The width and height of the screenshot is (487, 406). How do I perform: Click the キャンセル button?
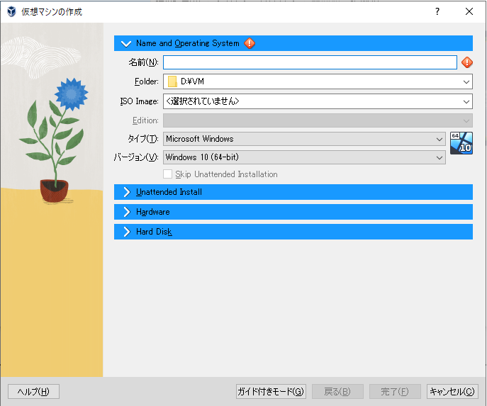[x=453, y=392]
